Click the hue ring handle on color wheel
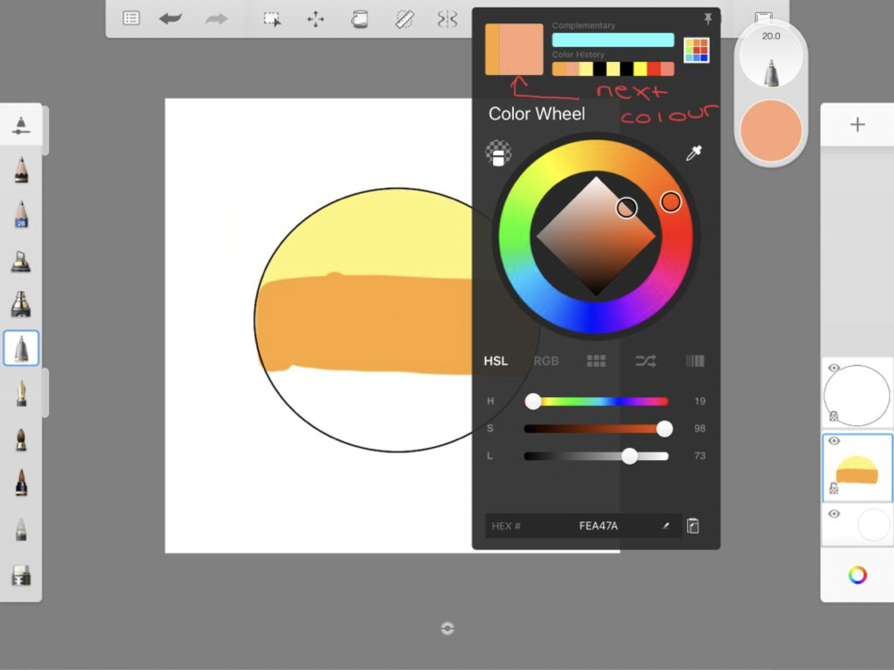This screenshot has height=671, width=894. 670,202
